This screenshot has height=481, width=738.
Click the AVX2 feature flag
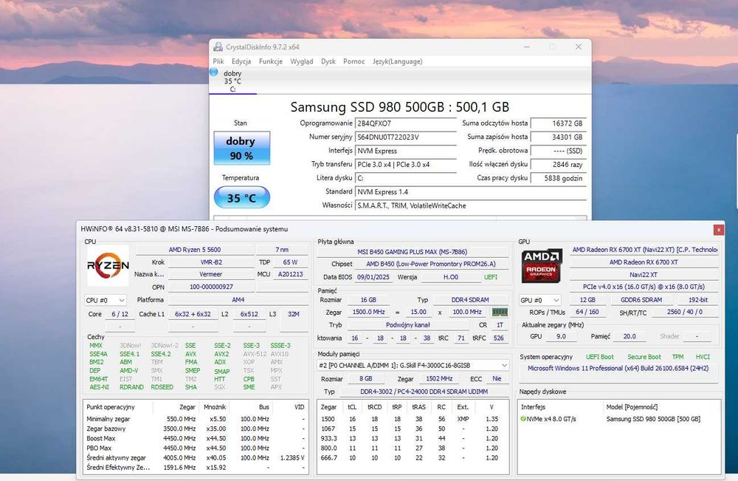[221, 354]
